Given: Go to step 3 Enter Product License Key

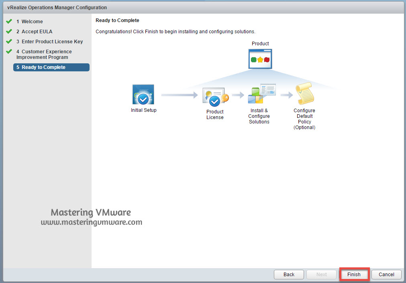Looking at the screenshot, I should point(49,42).
